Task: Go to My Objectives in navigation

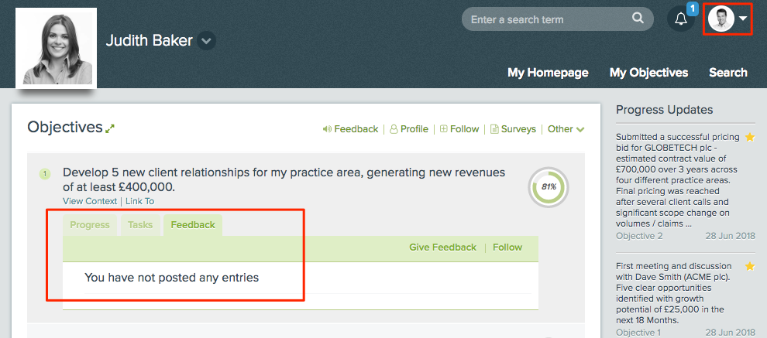Action: [648, 73]
